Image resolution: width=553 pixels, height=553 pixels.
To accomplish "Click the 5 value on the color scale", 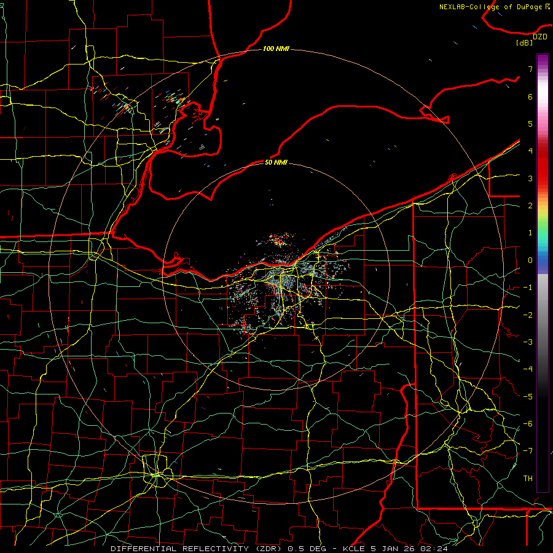I will point(530,124).
